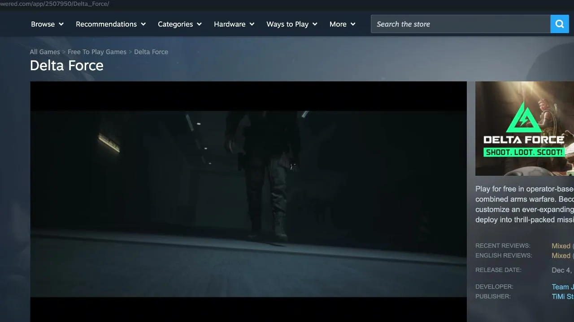The height and width of the screenshot is (322, 574).
Task: Open the More menu
Action: pyautogui.click(x=343, y=24)
